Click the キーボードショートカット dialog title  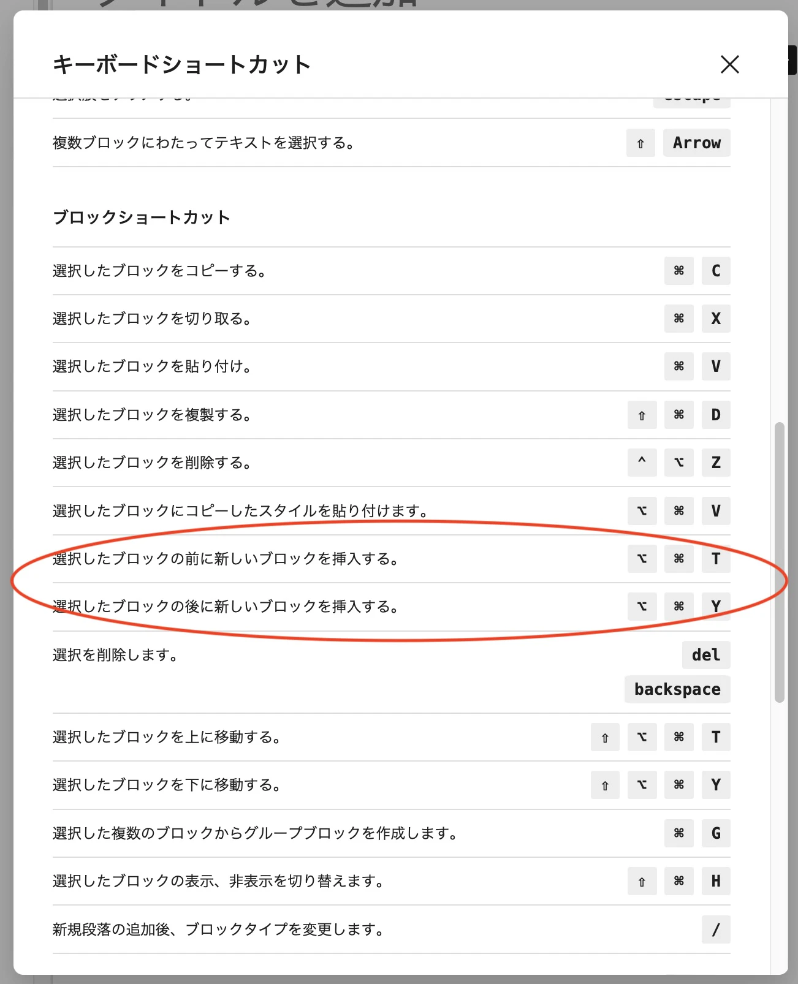point(182,64)
